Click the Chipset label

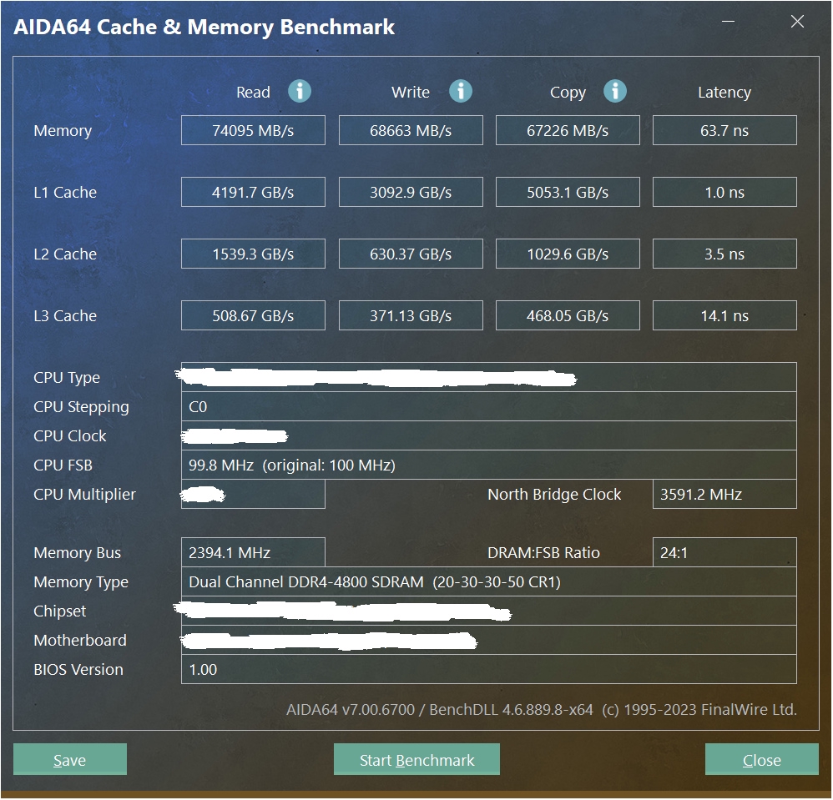60,611
